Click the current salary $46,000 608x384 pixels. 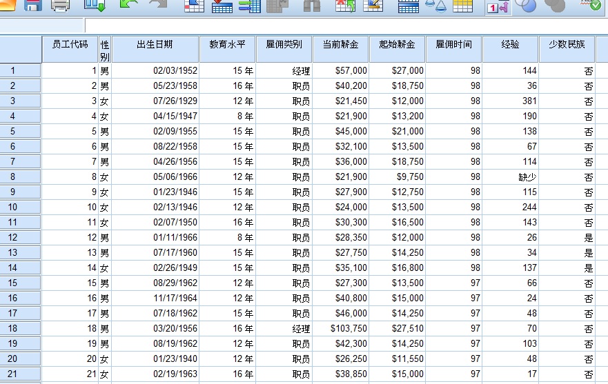point(340,313)
